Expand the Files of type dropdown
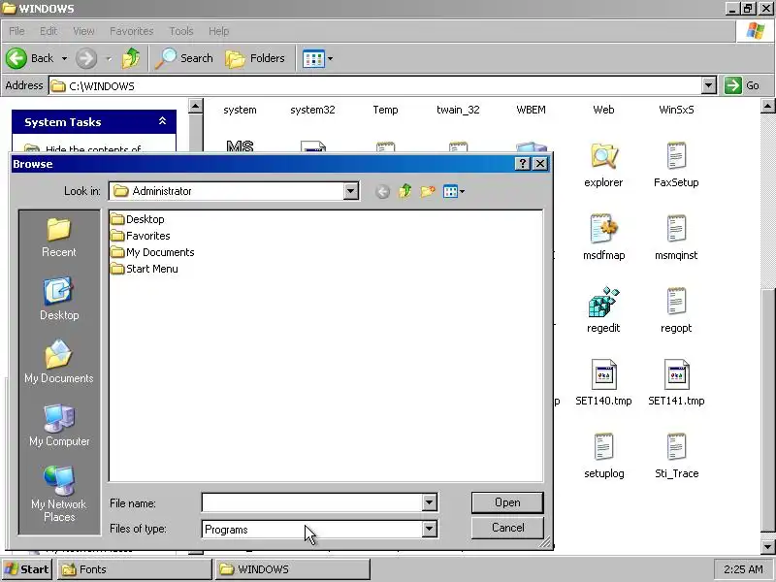Image resolution: width=776 pixels, height=582 pixels. pos(429,529)
